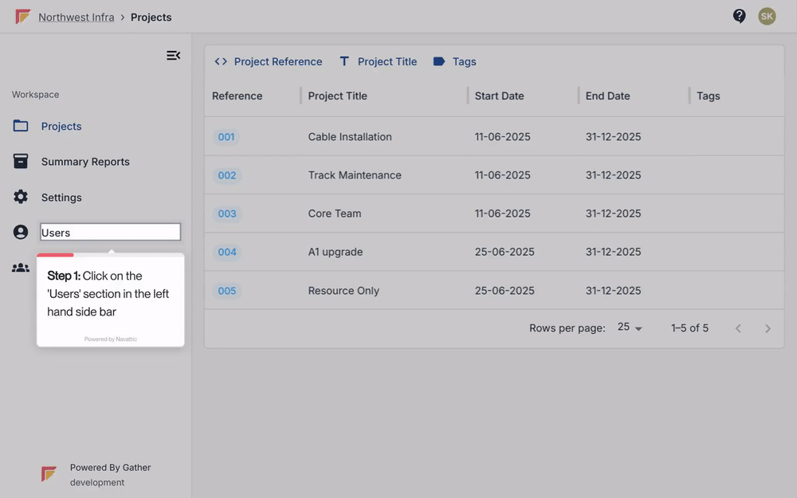Open the Rows per page dropdown
This screenshot has width=797, height=498.
(x=630, y=327)
